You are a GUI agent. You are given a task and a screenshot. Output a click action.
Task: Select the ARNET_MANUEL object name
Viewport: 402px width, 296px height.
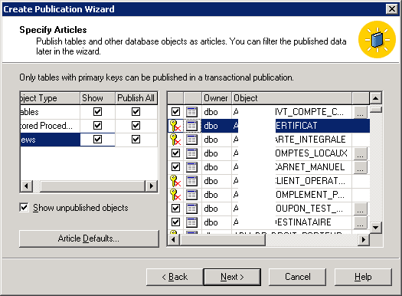pyautogui.click(x=310, y=167)
